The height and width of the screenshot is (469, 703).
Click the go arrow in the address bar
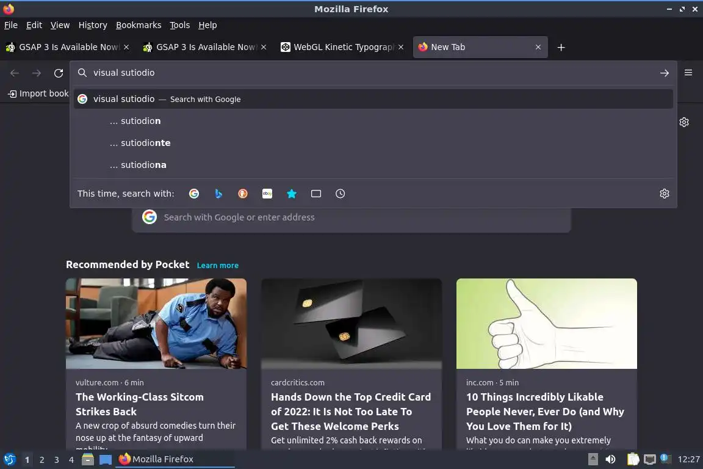point(665,73)
